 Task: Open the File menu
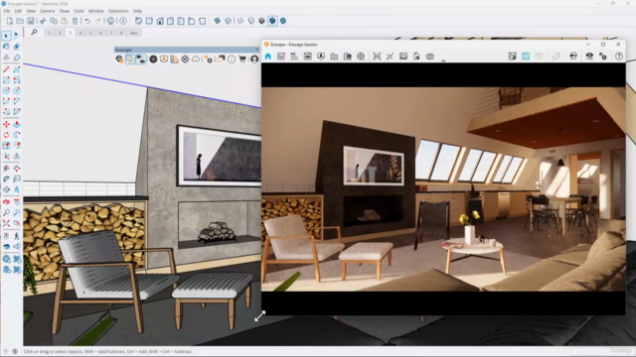pos(7,11)
